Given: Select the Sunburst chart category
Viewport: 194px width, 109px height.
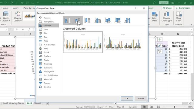Looking at the screenshot, I should click(x=48, y=68).
